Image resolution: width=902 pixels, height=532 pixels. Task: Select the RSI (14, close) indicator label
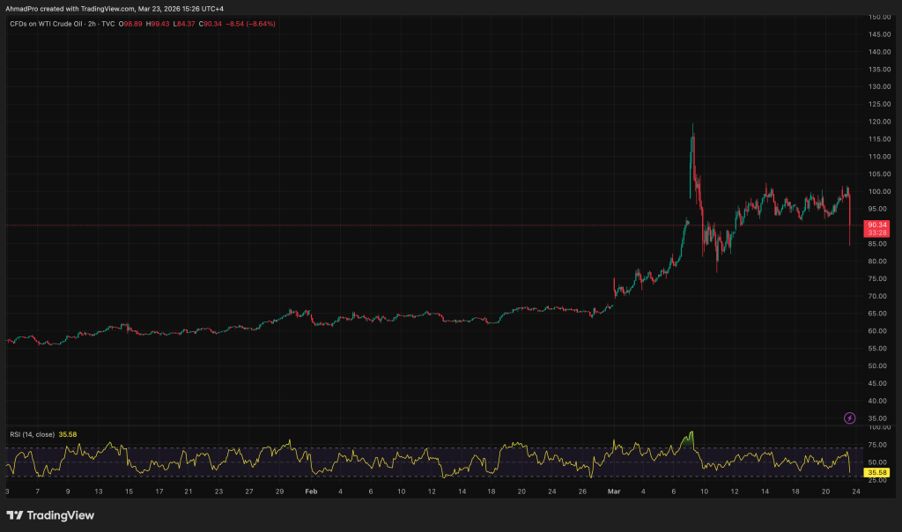pos(33,433)
